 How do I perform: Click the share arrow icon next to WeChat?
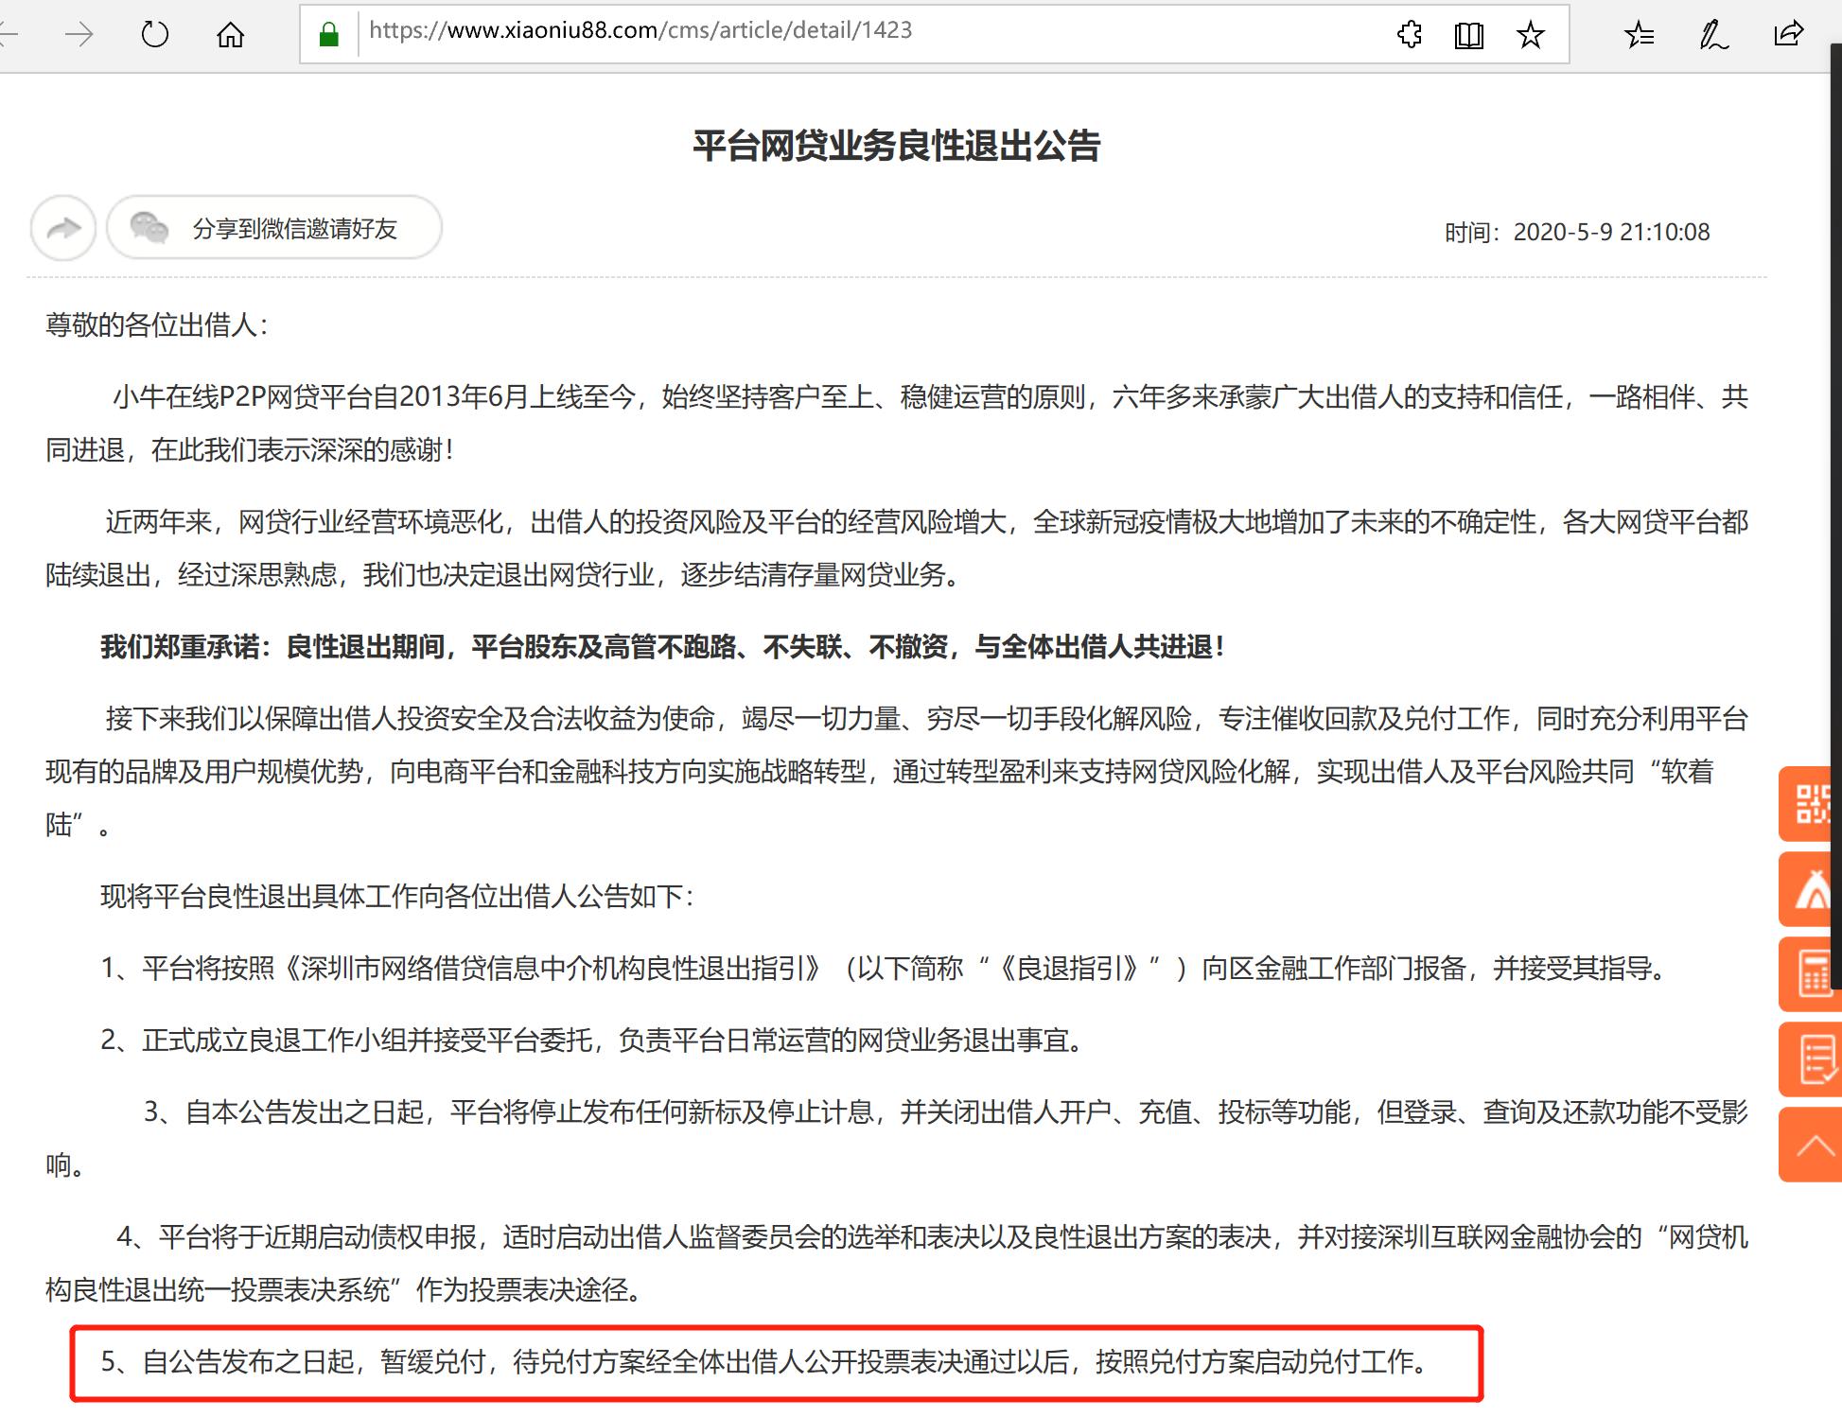click(x=62, y=228)
